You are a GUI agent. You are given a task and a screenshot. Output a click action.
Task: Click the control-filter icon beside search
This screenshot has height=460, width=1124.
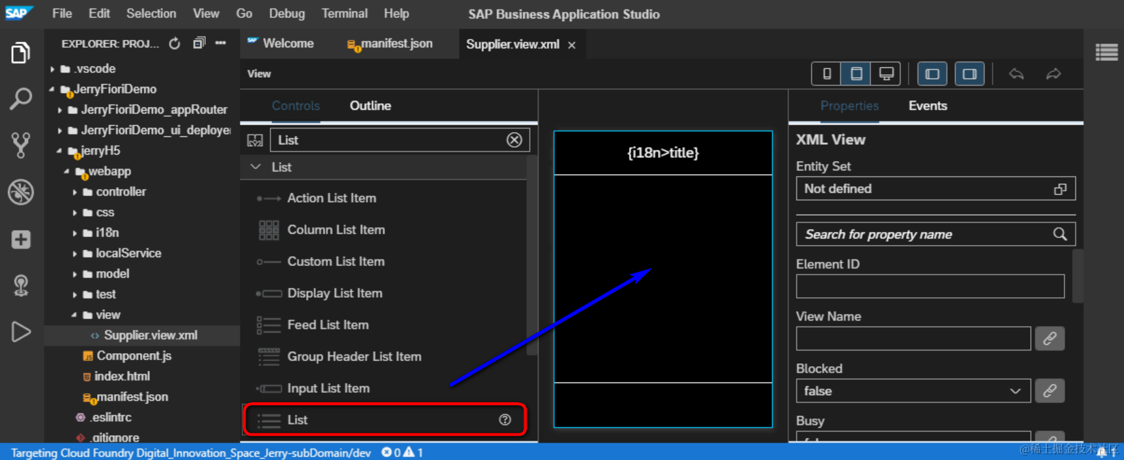click(x=255, y=140)
